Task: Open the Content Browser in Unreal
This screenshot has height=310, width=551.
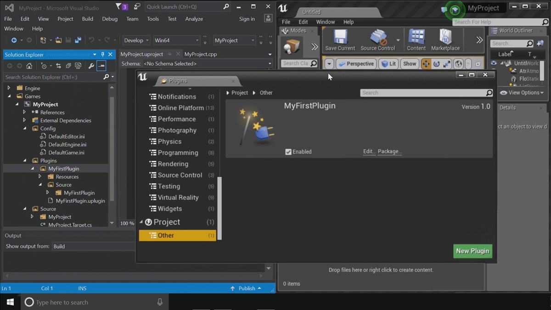Action: (x=416, y=40)
